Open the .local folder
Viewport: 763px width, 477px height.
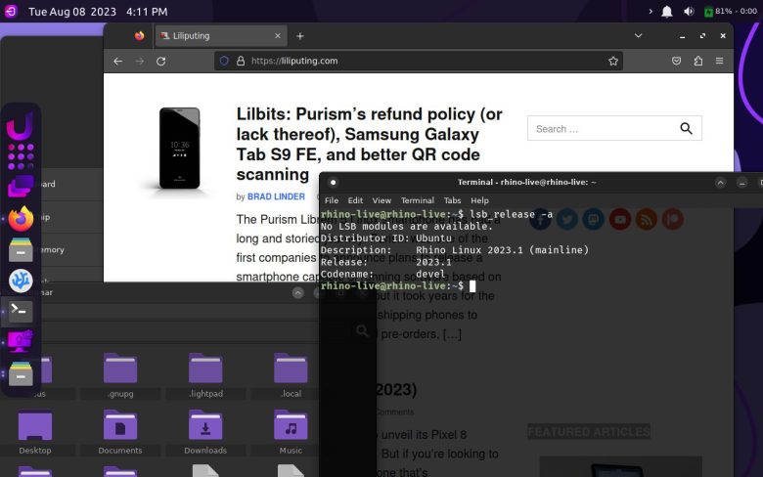[x=291, y=375]
